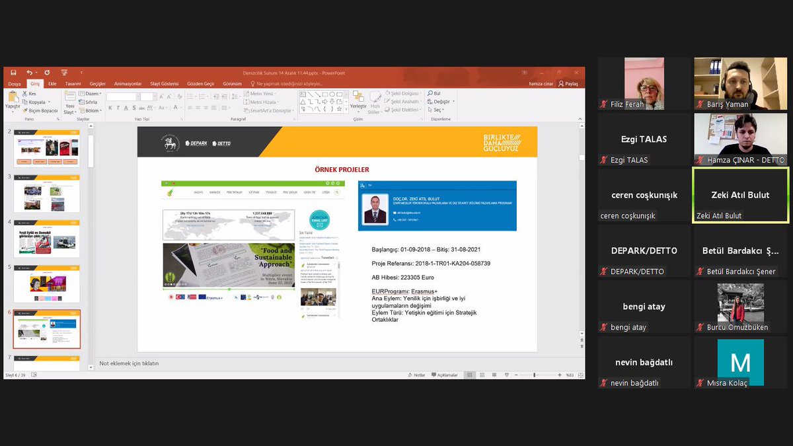This screenshot has height=446, width=793.
Task: Click muted microphone icon next to Barış Yaman
Action: (x=700, y=104)
